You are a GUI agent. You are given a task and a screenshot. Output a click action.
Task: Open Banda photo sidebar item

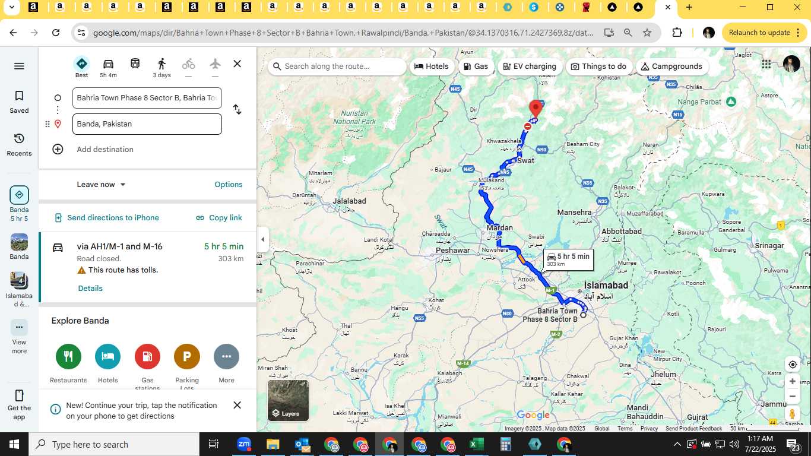(19, 247)
